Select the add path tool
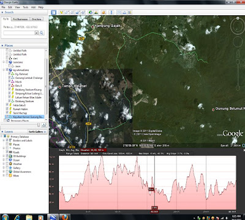This screenshot has width=245, height=220. click(72, 12)
